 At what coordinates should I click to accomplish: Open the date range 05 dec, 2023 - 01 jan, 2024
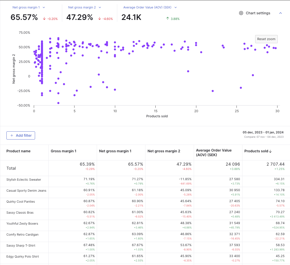[x=263, y=132]
